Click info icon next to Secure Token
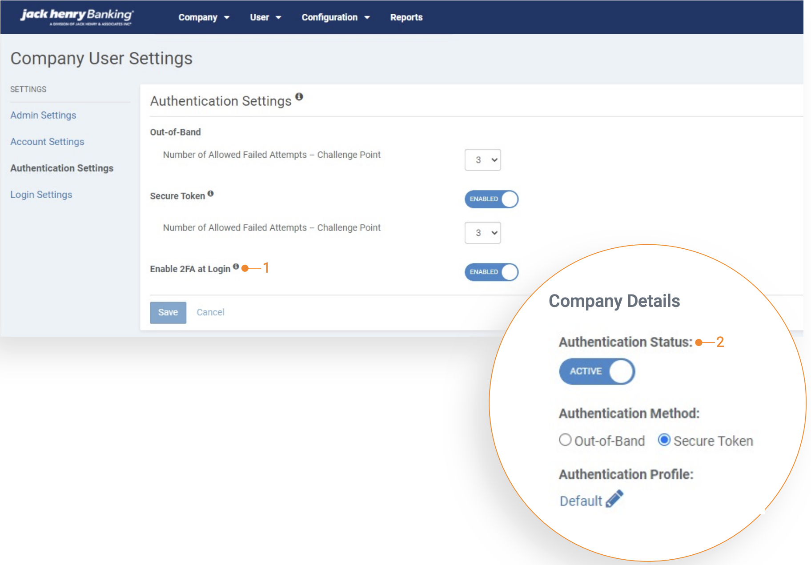This screenshot has height=565, width=811. point(211,194)
